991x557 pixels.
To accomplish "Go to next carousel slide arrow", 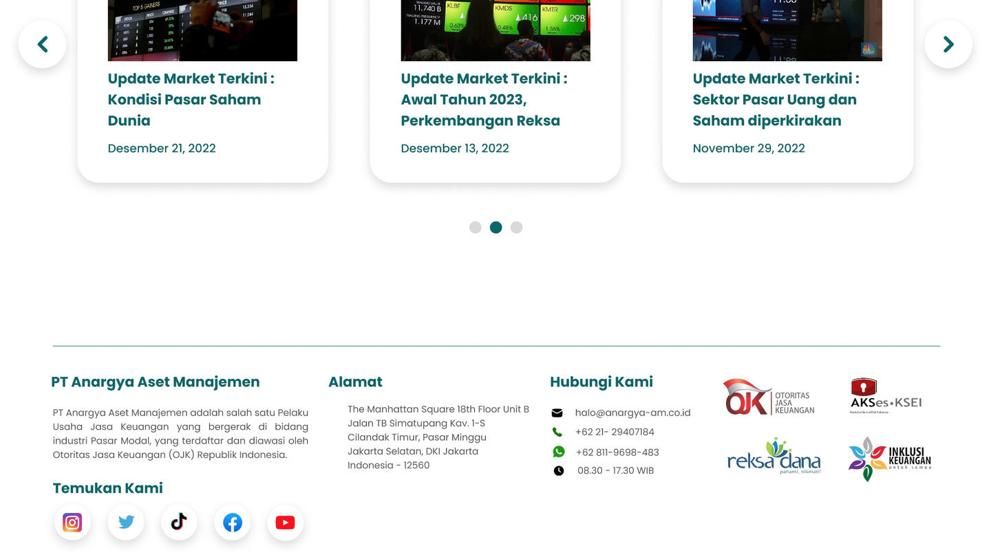I will coord(948,45).
